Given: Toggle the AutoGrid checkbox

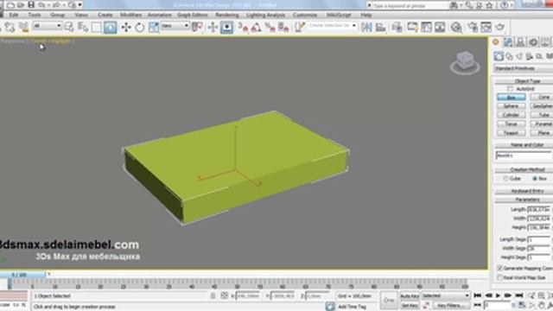Looking at the screenshot, I should (510, 88).
